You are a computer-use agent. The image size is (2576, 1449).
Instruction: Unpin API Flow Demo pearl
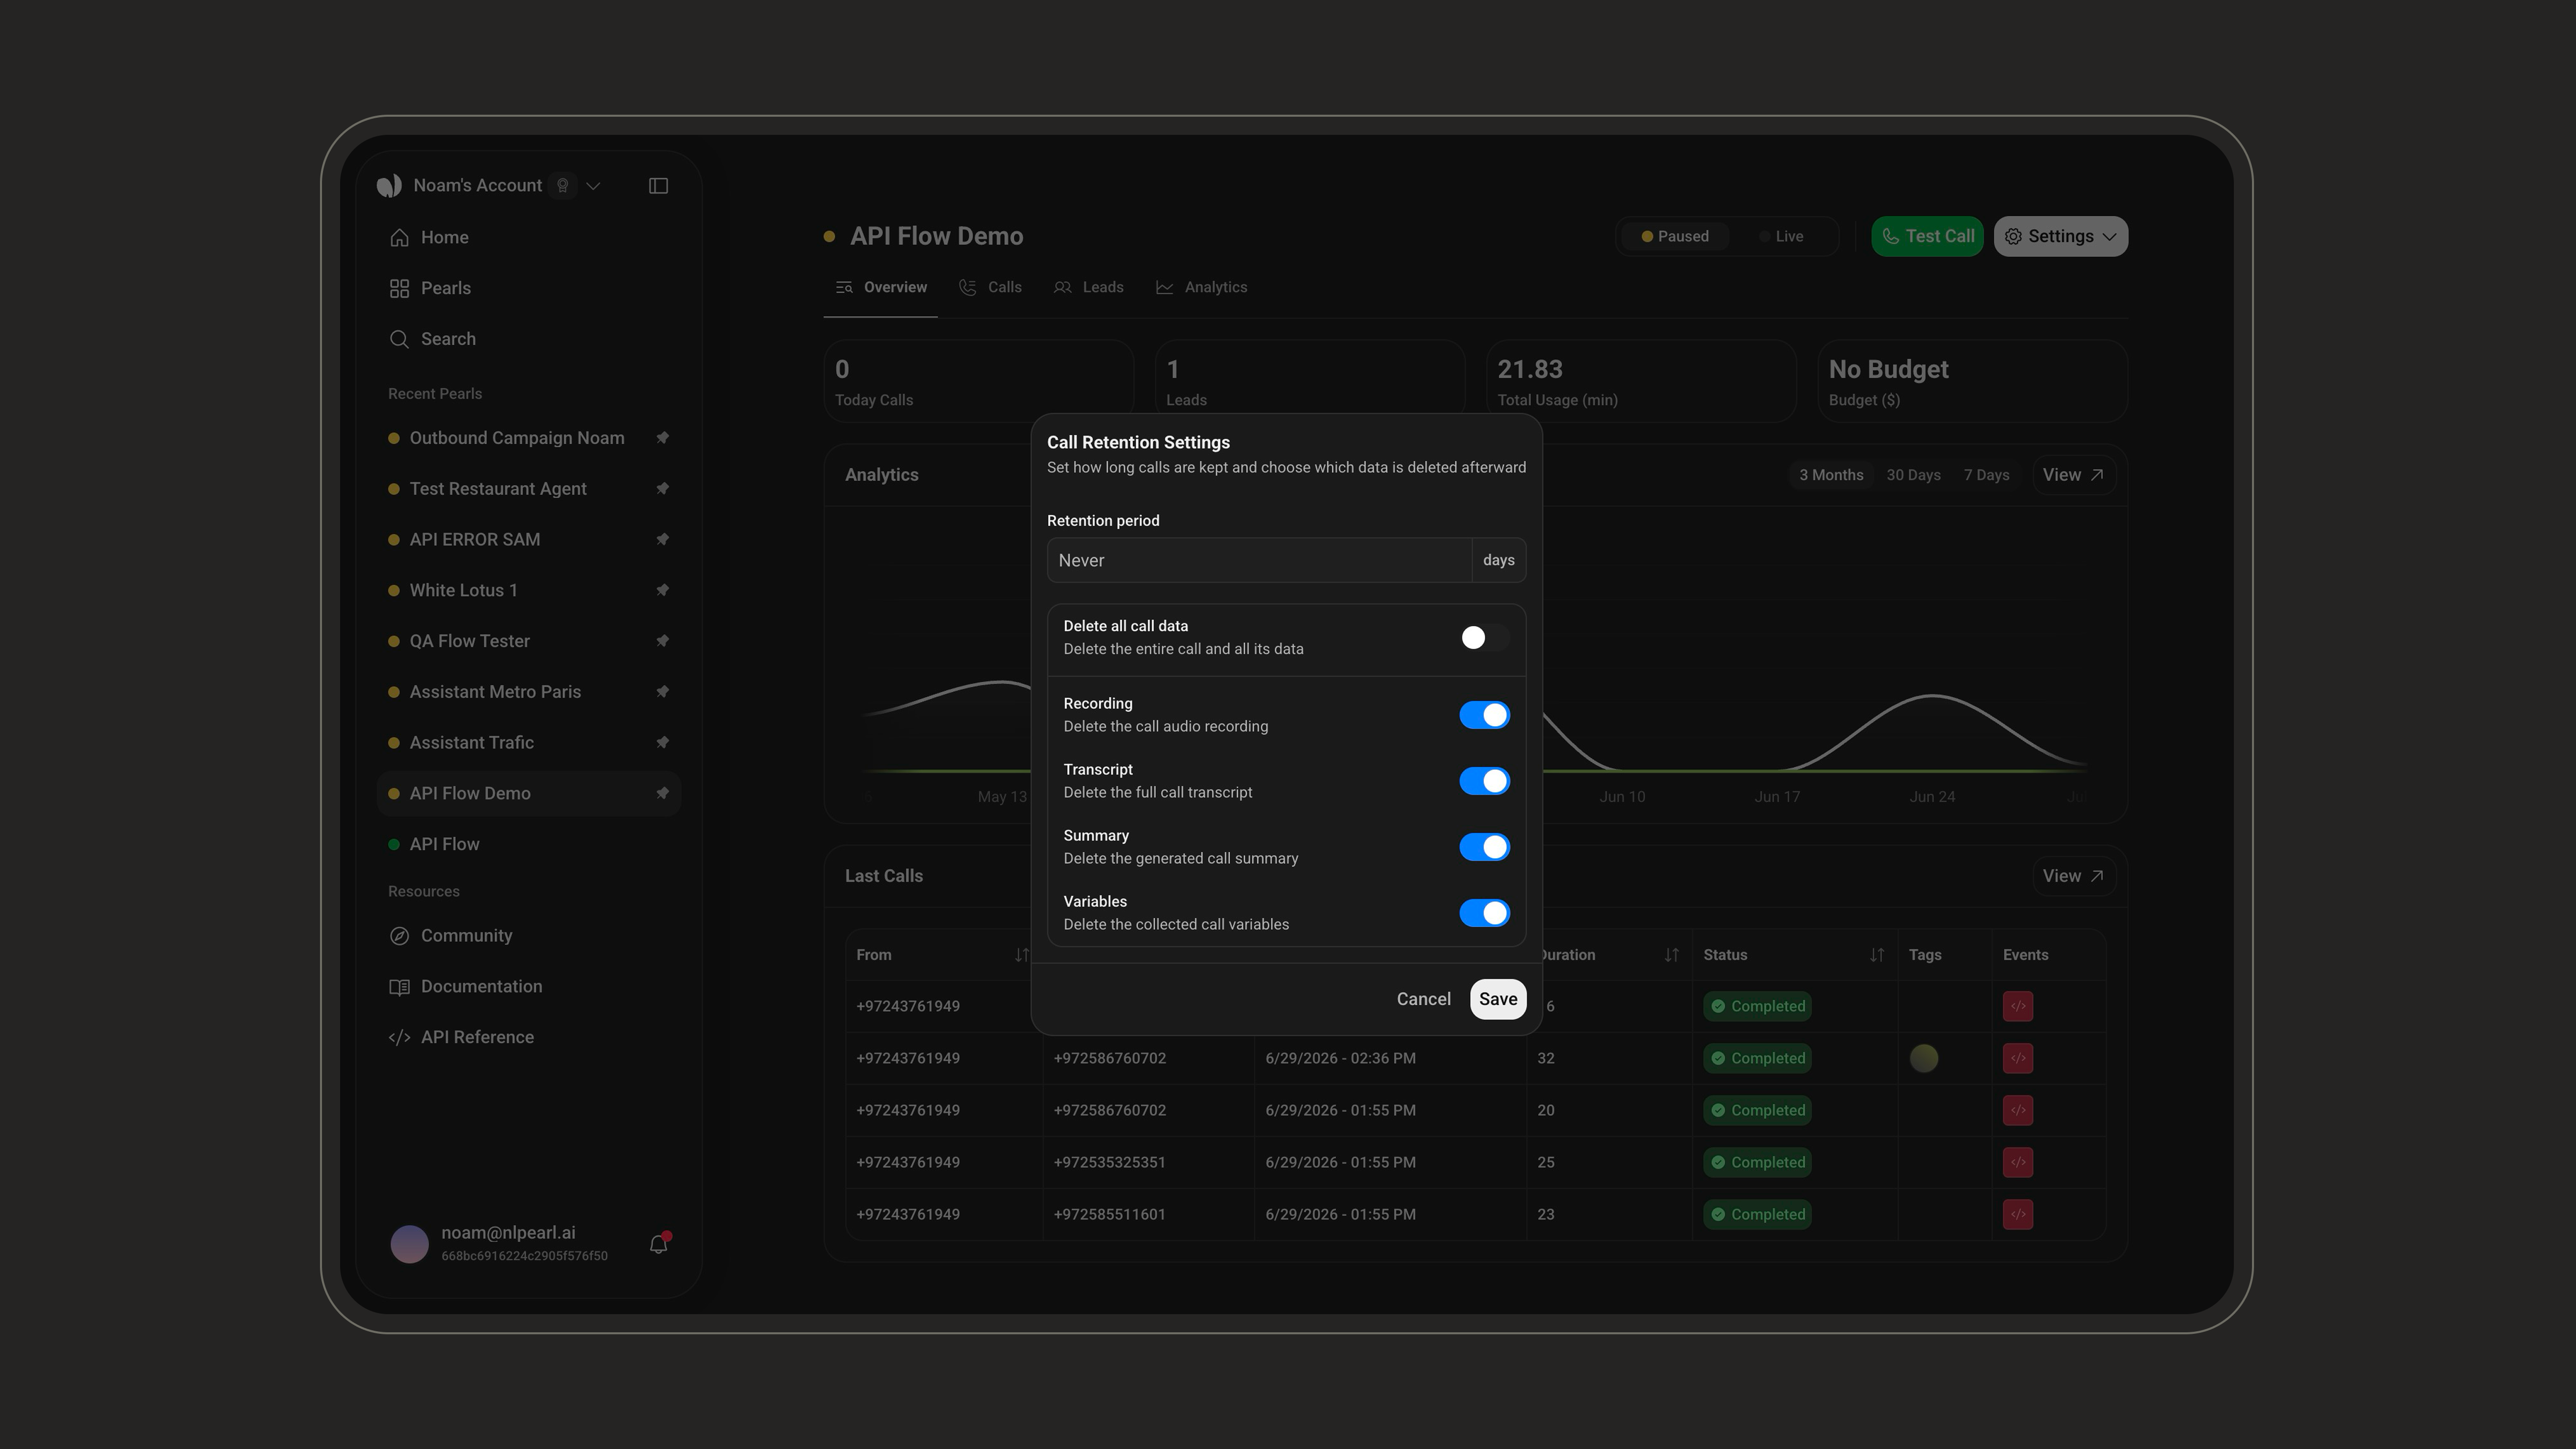[x=662, y=794]
